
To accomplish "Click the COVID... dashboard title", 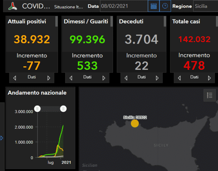I will click(x=36, y=6).
